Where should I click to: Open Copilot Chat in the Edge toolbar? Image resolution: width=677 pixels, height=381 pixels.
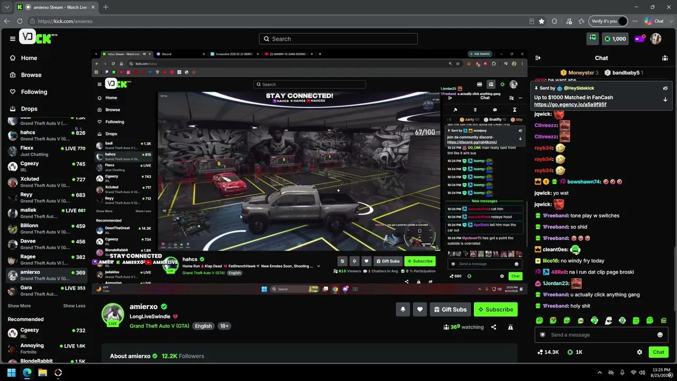[x=654, y=21]
